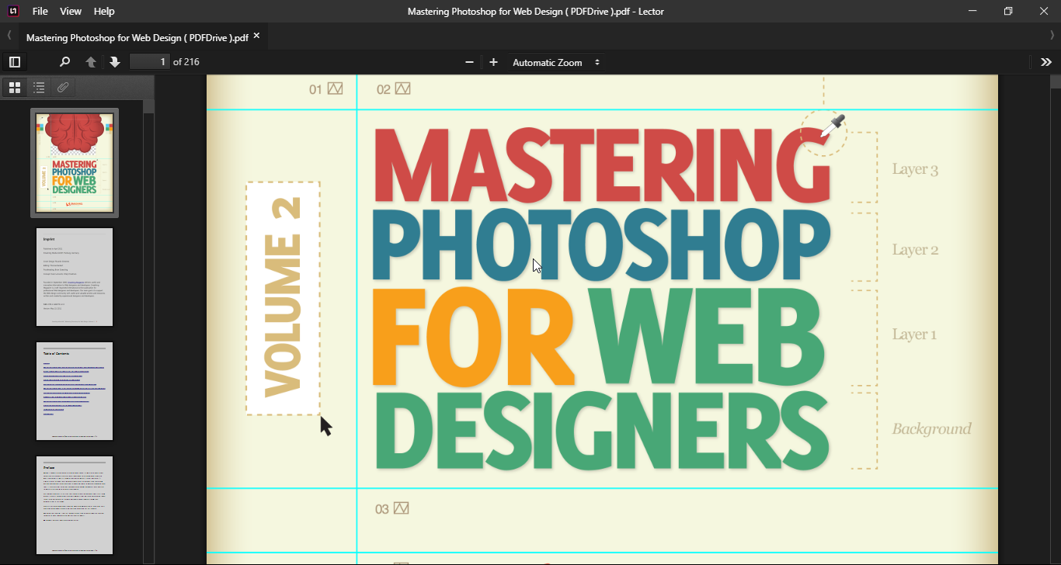The height and width of the screenshot is (565, 1061).
Task: Open the tools double-chevron menu
Action: 1046,62
